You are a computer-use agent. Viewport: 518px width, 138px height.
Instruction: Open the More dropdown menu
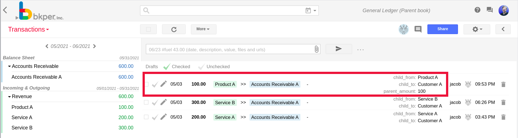point(203,29)
